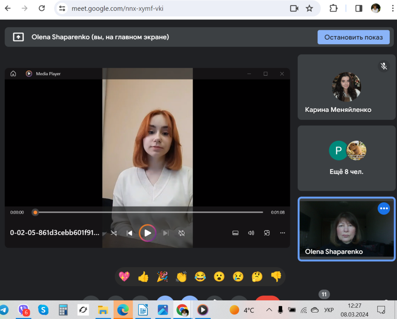The image size is (397, 319).
Task: Go back in browser history
Action: pos(8,9)
